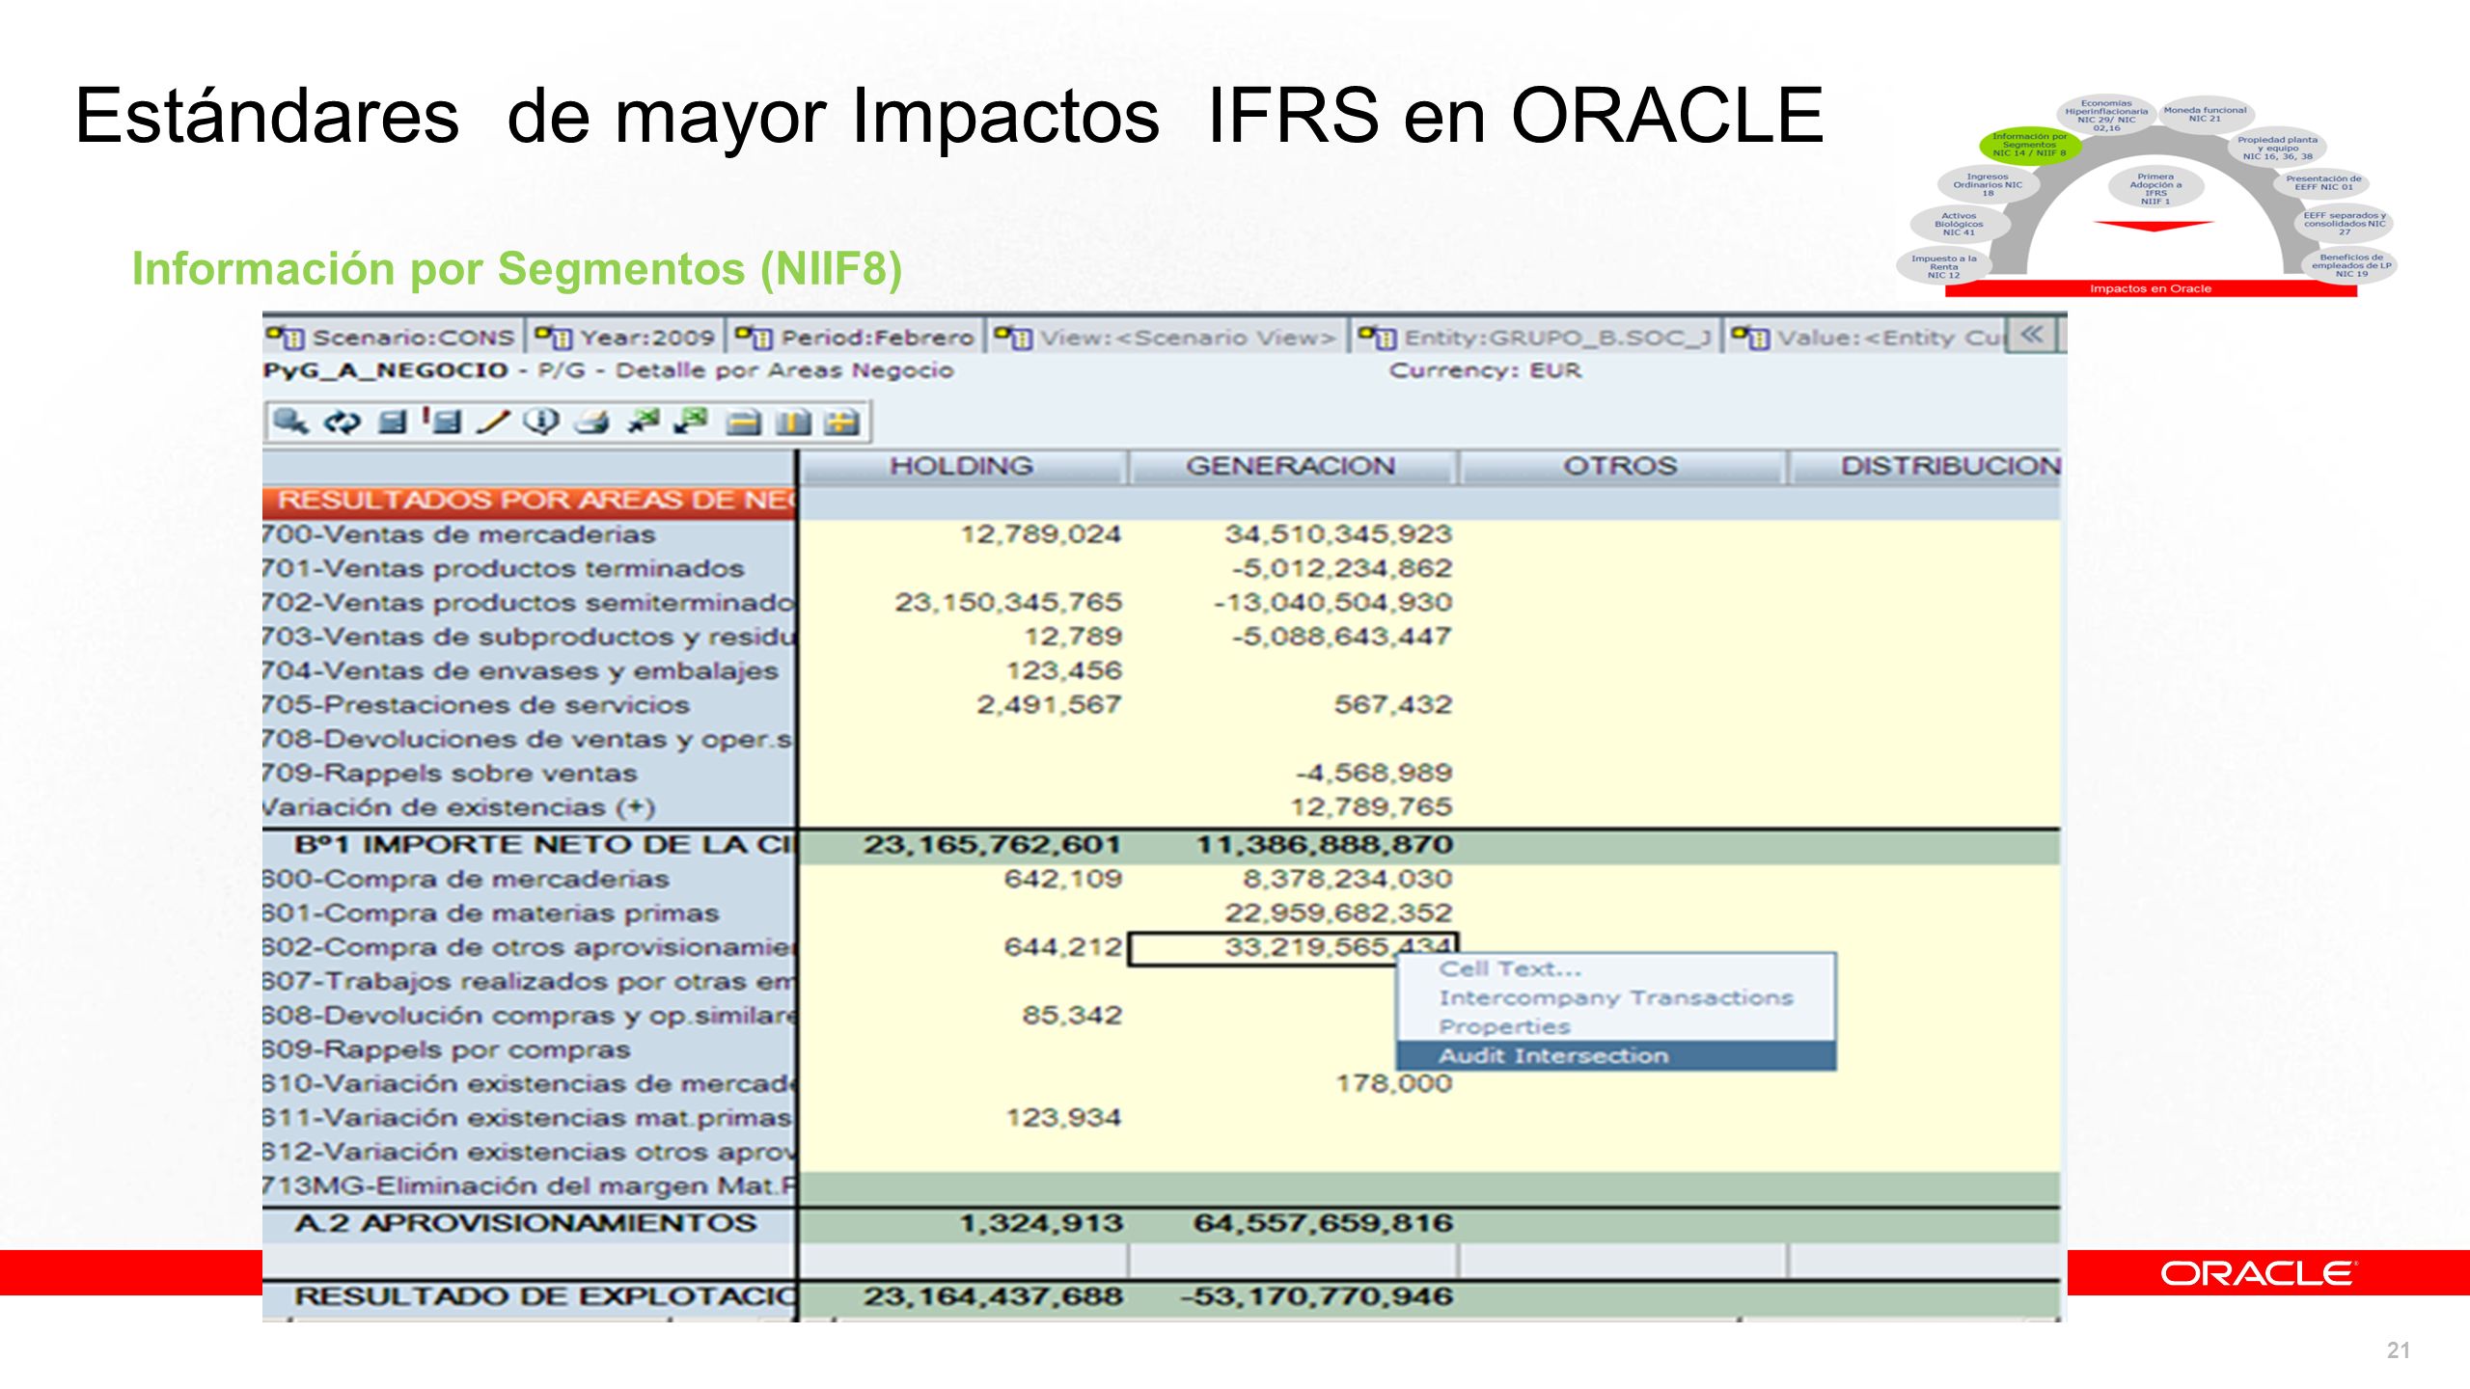Click the cell with value 644,212
The width and height of the screenshot is (2470, 1389).
click(963, 948)
